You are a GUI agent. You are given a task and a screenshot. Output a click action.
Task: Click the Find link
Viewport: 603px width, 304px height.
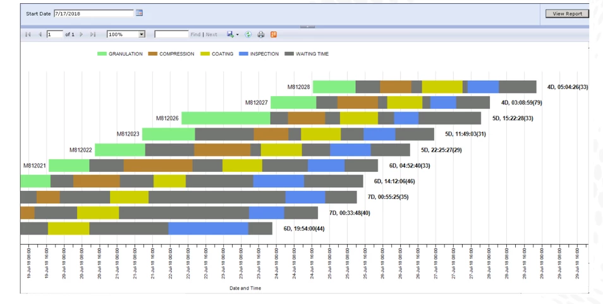tap(195, 35)
